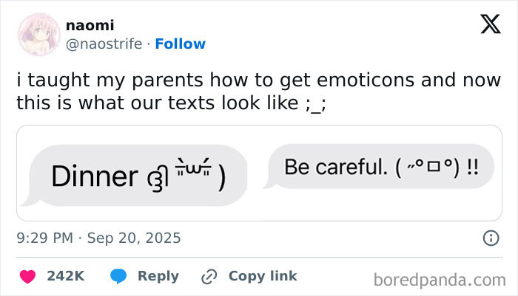Click the chain link icon
Screen dimensions: 518x296
pyautogui.click(x=209, y=276)
